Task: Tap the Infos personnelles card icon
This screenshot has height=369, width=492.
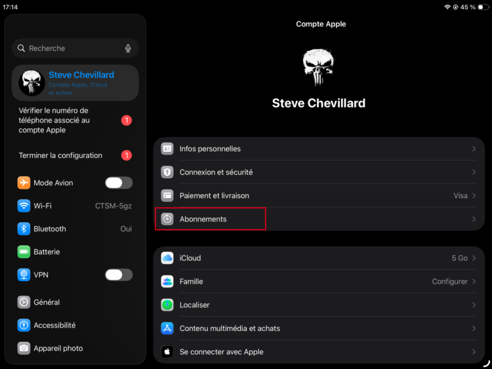Action: 167,149
